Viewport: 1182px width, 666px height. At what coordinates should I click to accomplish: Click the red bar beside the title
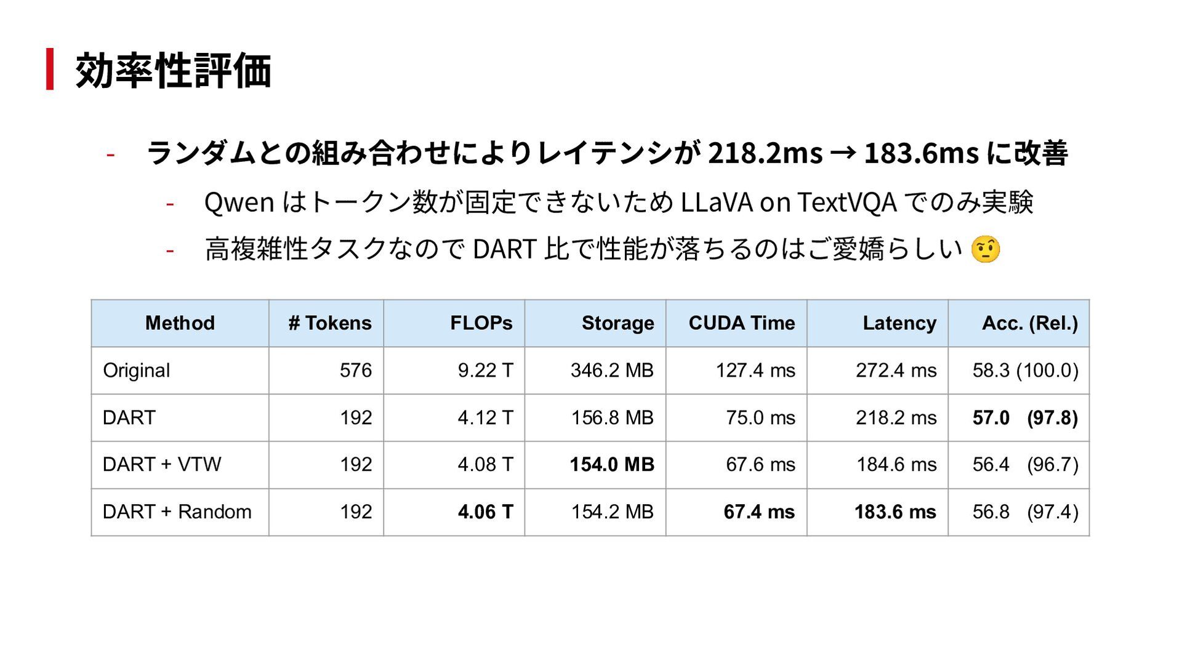[50, 69]
